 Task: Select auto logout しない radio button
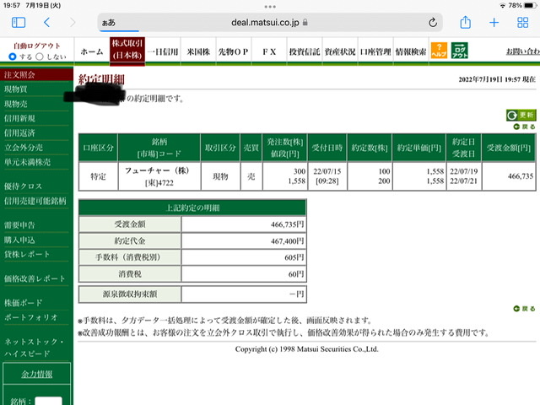click(x=40, y=57)
